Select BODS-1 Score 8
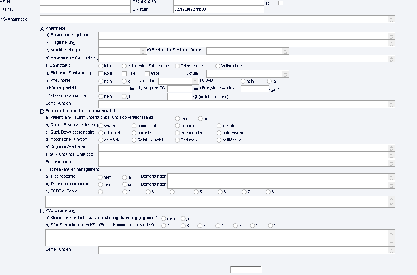Screen dimensions: 417x275 pos(268,192)
